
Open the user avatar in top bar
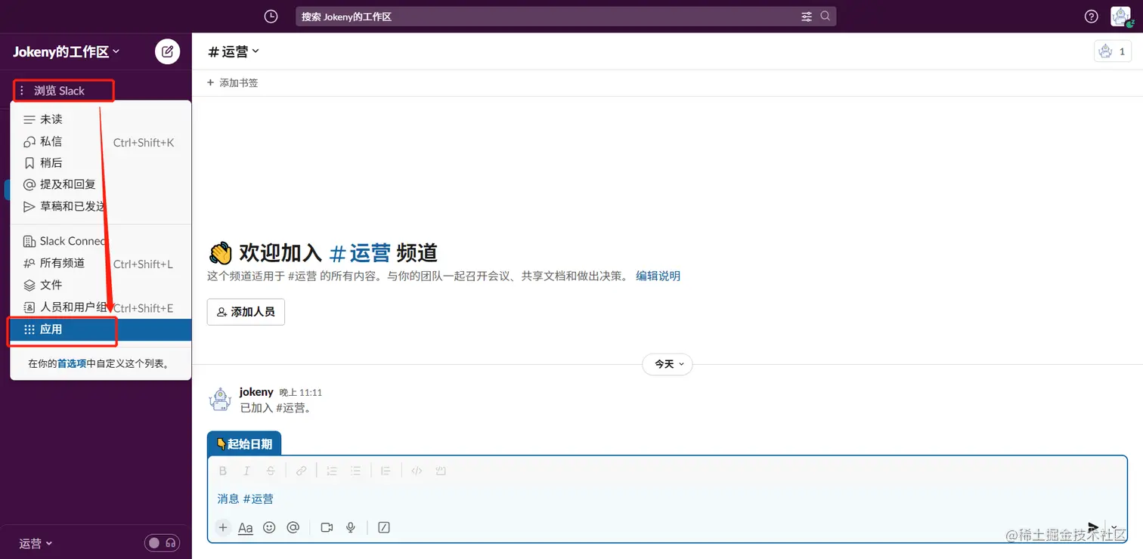[1121, 17]
